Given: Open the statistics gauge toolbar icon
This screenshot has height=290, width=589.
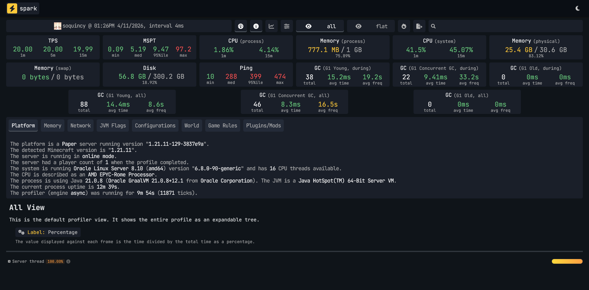Looking at the screenshot, I should (241, 26).
